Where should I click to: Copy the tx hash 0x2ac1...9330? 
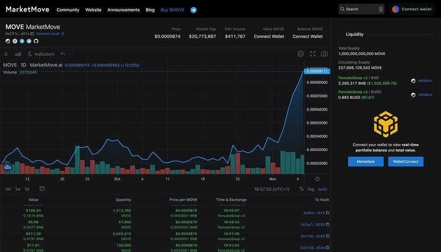327,224
